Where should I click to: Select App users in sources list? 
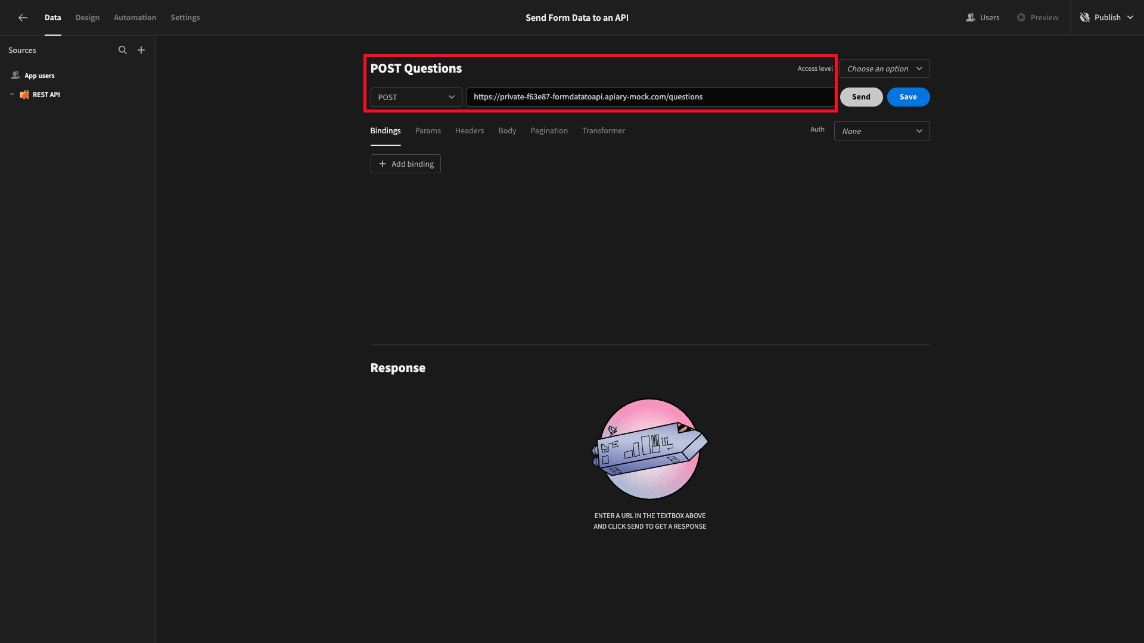coord(39,76)
